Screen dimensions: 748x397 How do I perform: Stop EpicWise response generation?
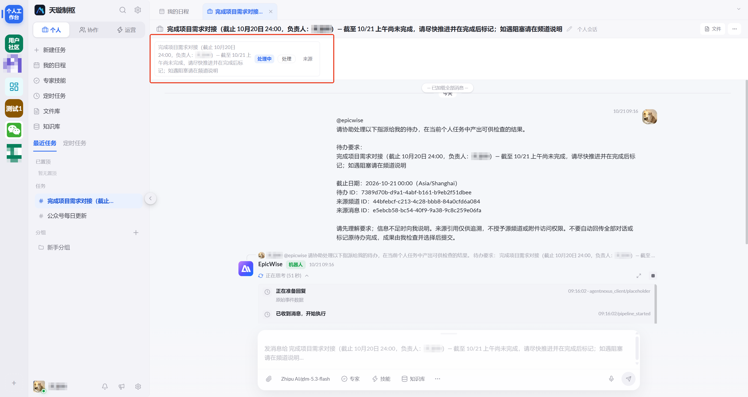653,276
